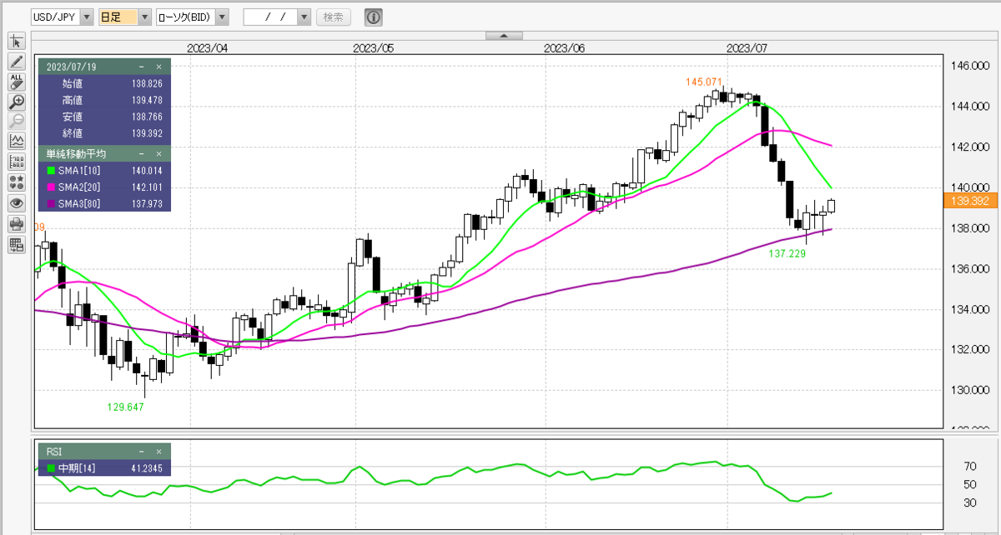1001x535 pixels.
Task: Toggle the eye visibility icon
Action: pos(17,202)
